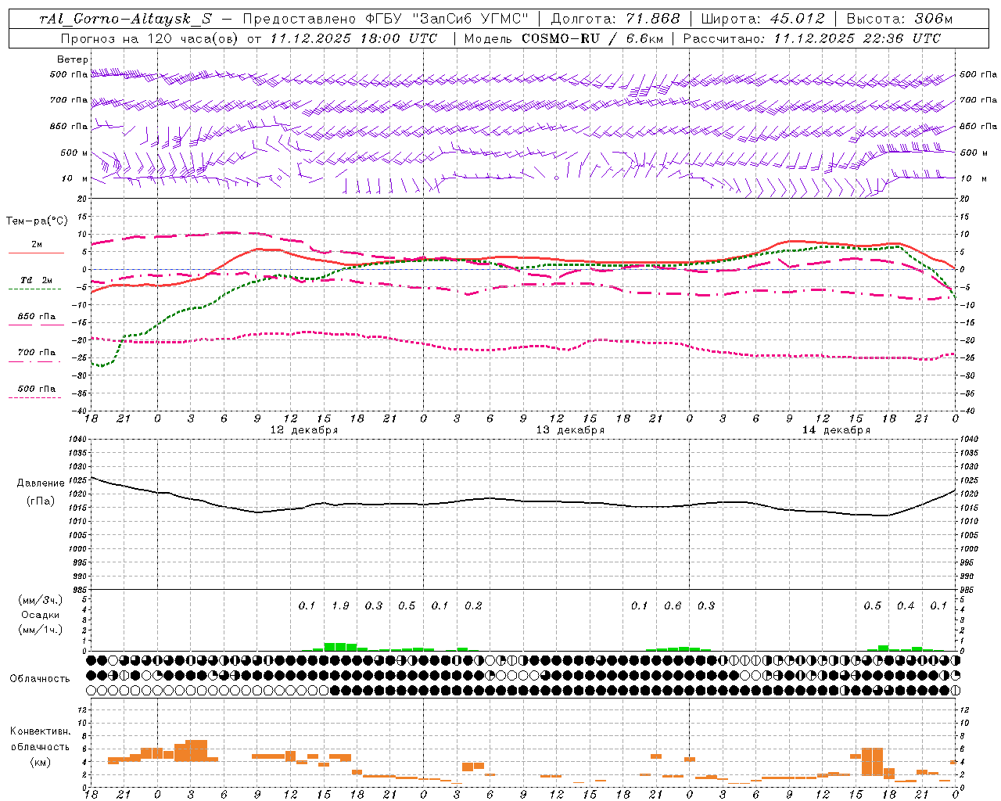Click the Облачность row label
1001x801 pixels.
40,678
